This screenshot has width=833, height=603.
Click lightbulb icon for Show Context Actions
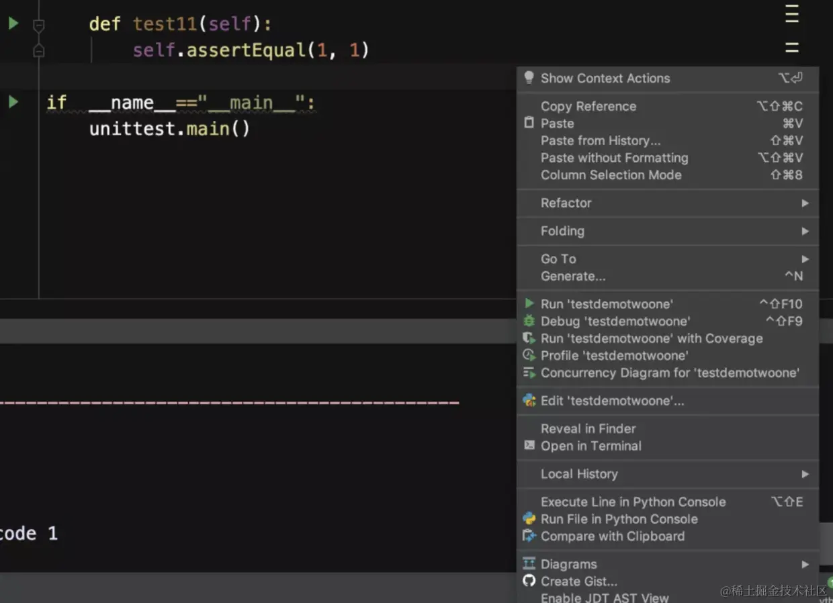[x=529, y=77]
